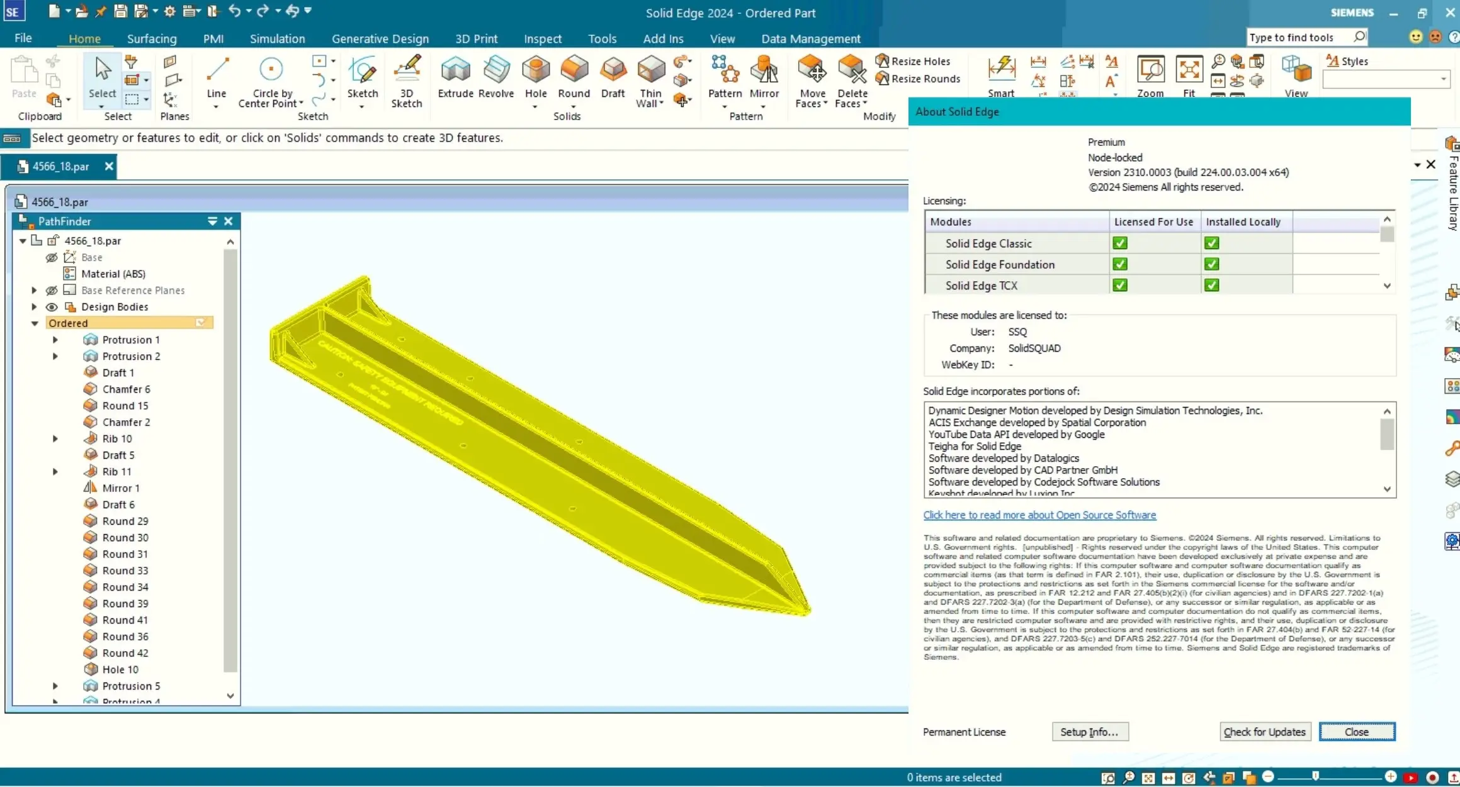This screenshot has width=1460, height=787.
Task: Toggle Installed Locally check for Solid Edge Foundation
Action: click(x=1211, y=264)
